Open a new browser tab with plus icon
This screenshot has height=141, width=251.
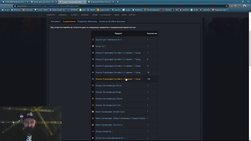tap(118, 2)
